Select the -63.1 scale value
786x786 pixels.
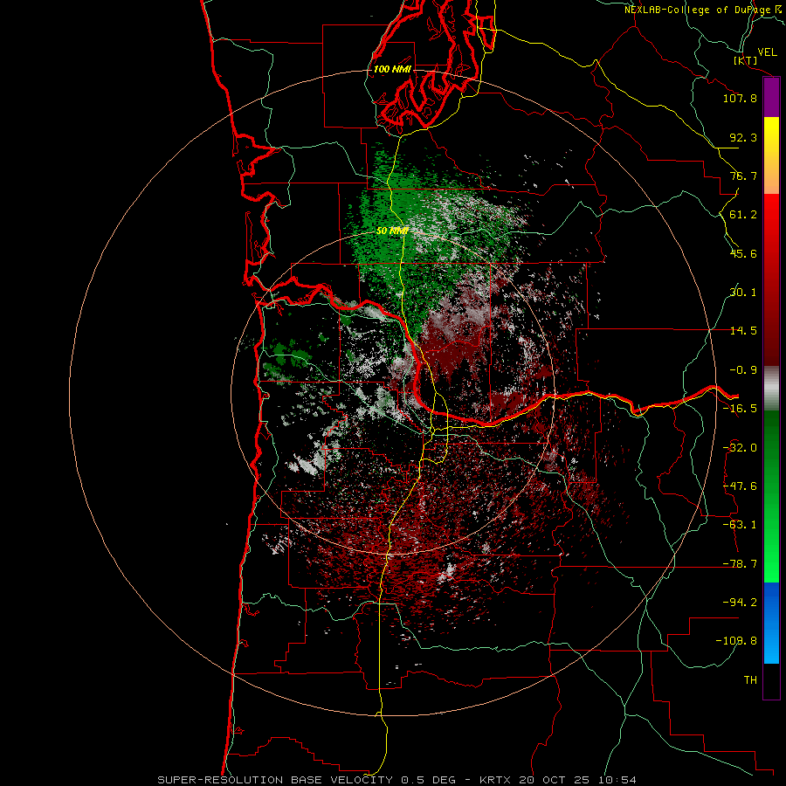pyautogui.click(x=740, y=525)
